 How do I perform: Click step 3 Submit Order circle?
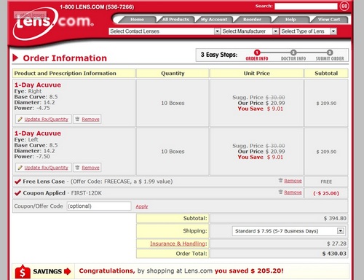click(x=330, y=52)
